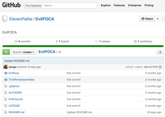
Task: Open the Explore menu item
Action: (x=106, y=5)
